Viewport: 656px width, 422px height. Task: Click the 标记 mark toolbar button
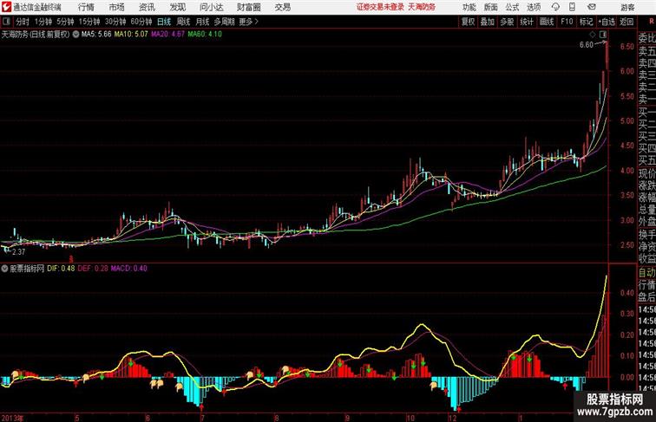point(586,22)
